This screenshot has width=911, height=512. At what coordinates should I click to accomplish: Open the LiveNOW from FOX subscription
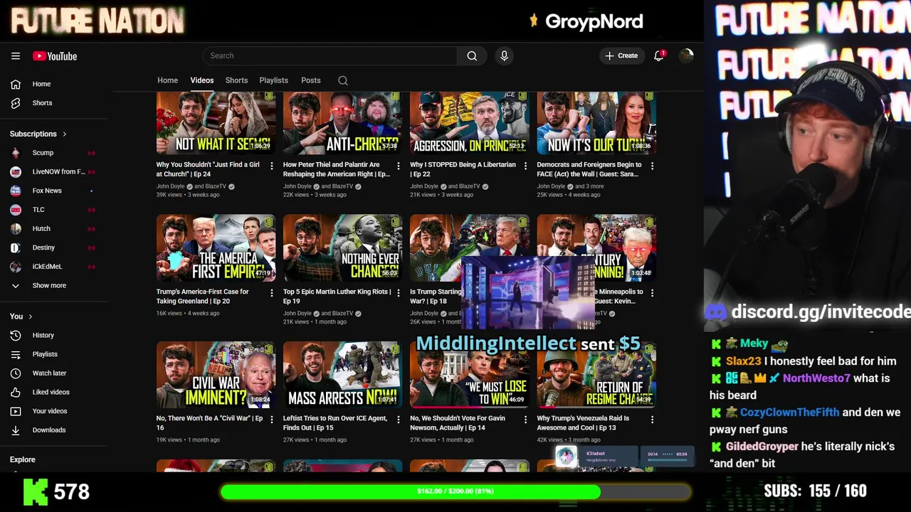coord(53,171)
